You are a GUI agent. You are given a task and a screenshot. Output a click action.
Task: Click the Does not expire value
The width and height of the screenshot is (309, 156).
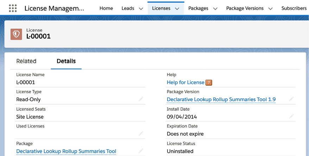(x=185, y=134)
